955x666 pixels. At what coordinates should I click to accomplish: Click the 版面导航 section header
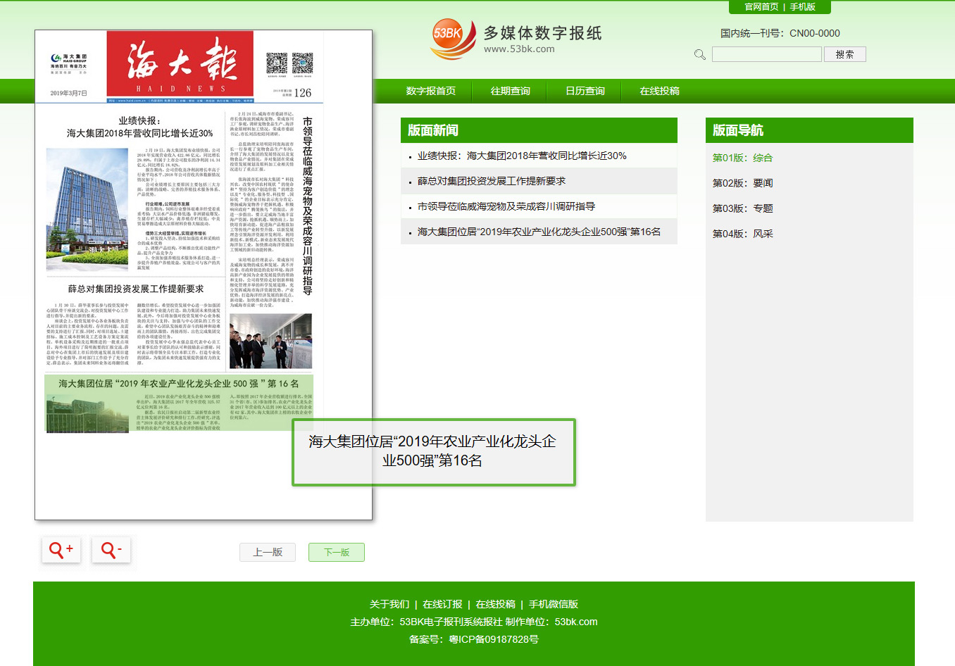pos(809,130)
